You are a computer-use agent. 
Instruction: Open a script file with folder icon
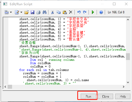[x=26, y=12]
